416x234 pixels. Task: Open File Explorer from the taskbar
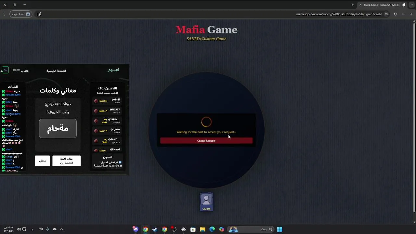pyautogui.click(x=202, y=229)
